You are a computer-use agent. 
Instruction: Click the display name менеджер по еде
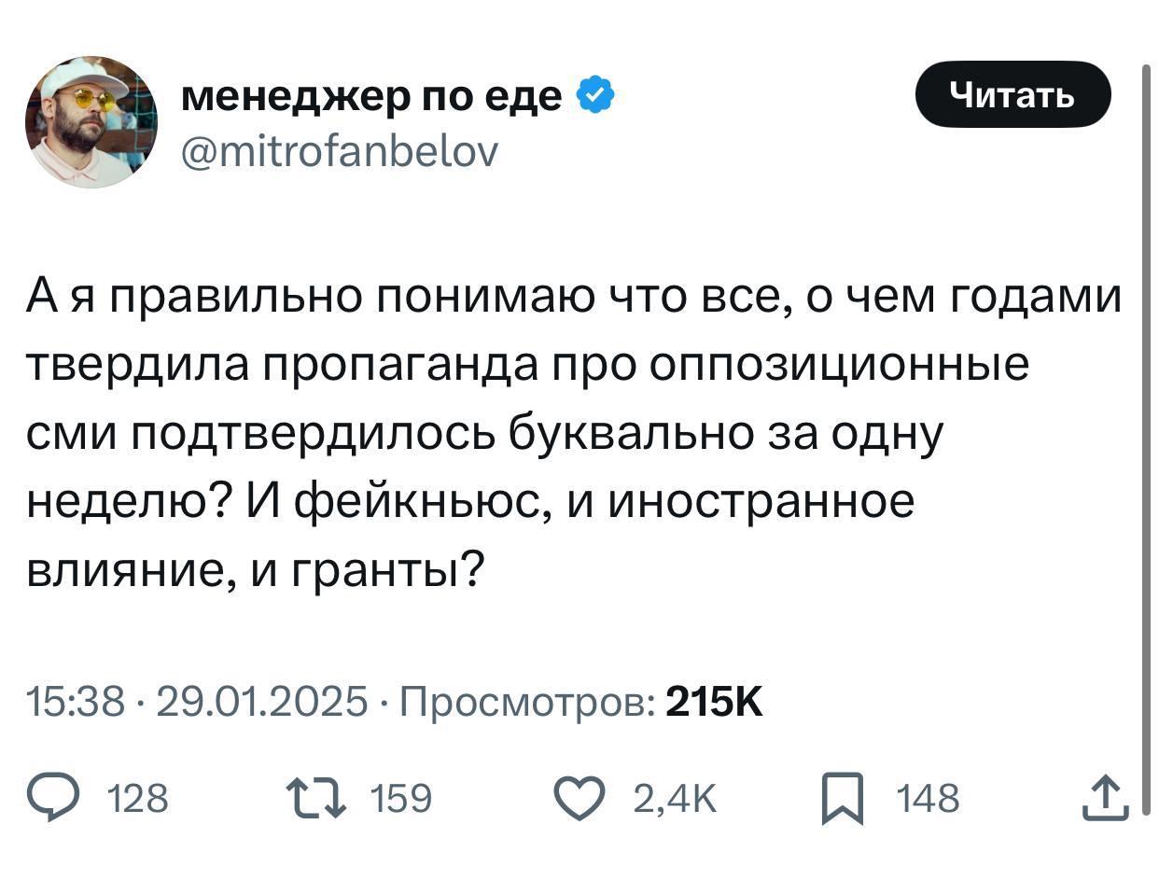(x=370, y=95)
